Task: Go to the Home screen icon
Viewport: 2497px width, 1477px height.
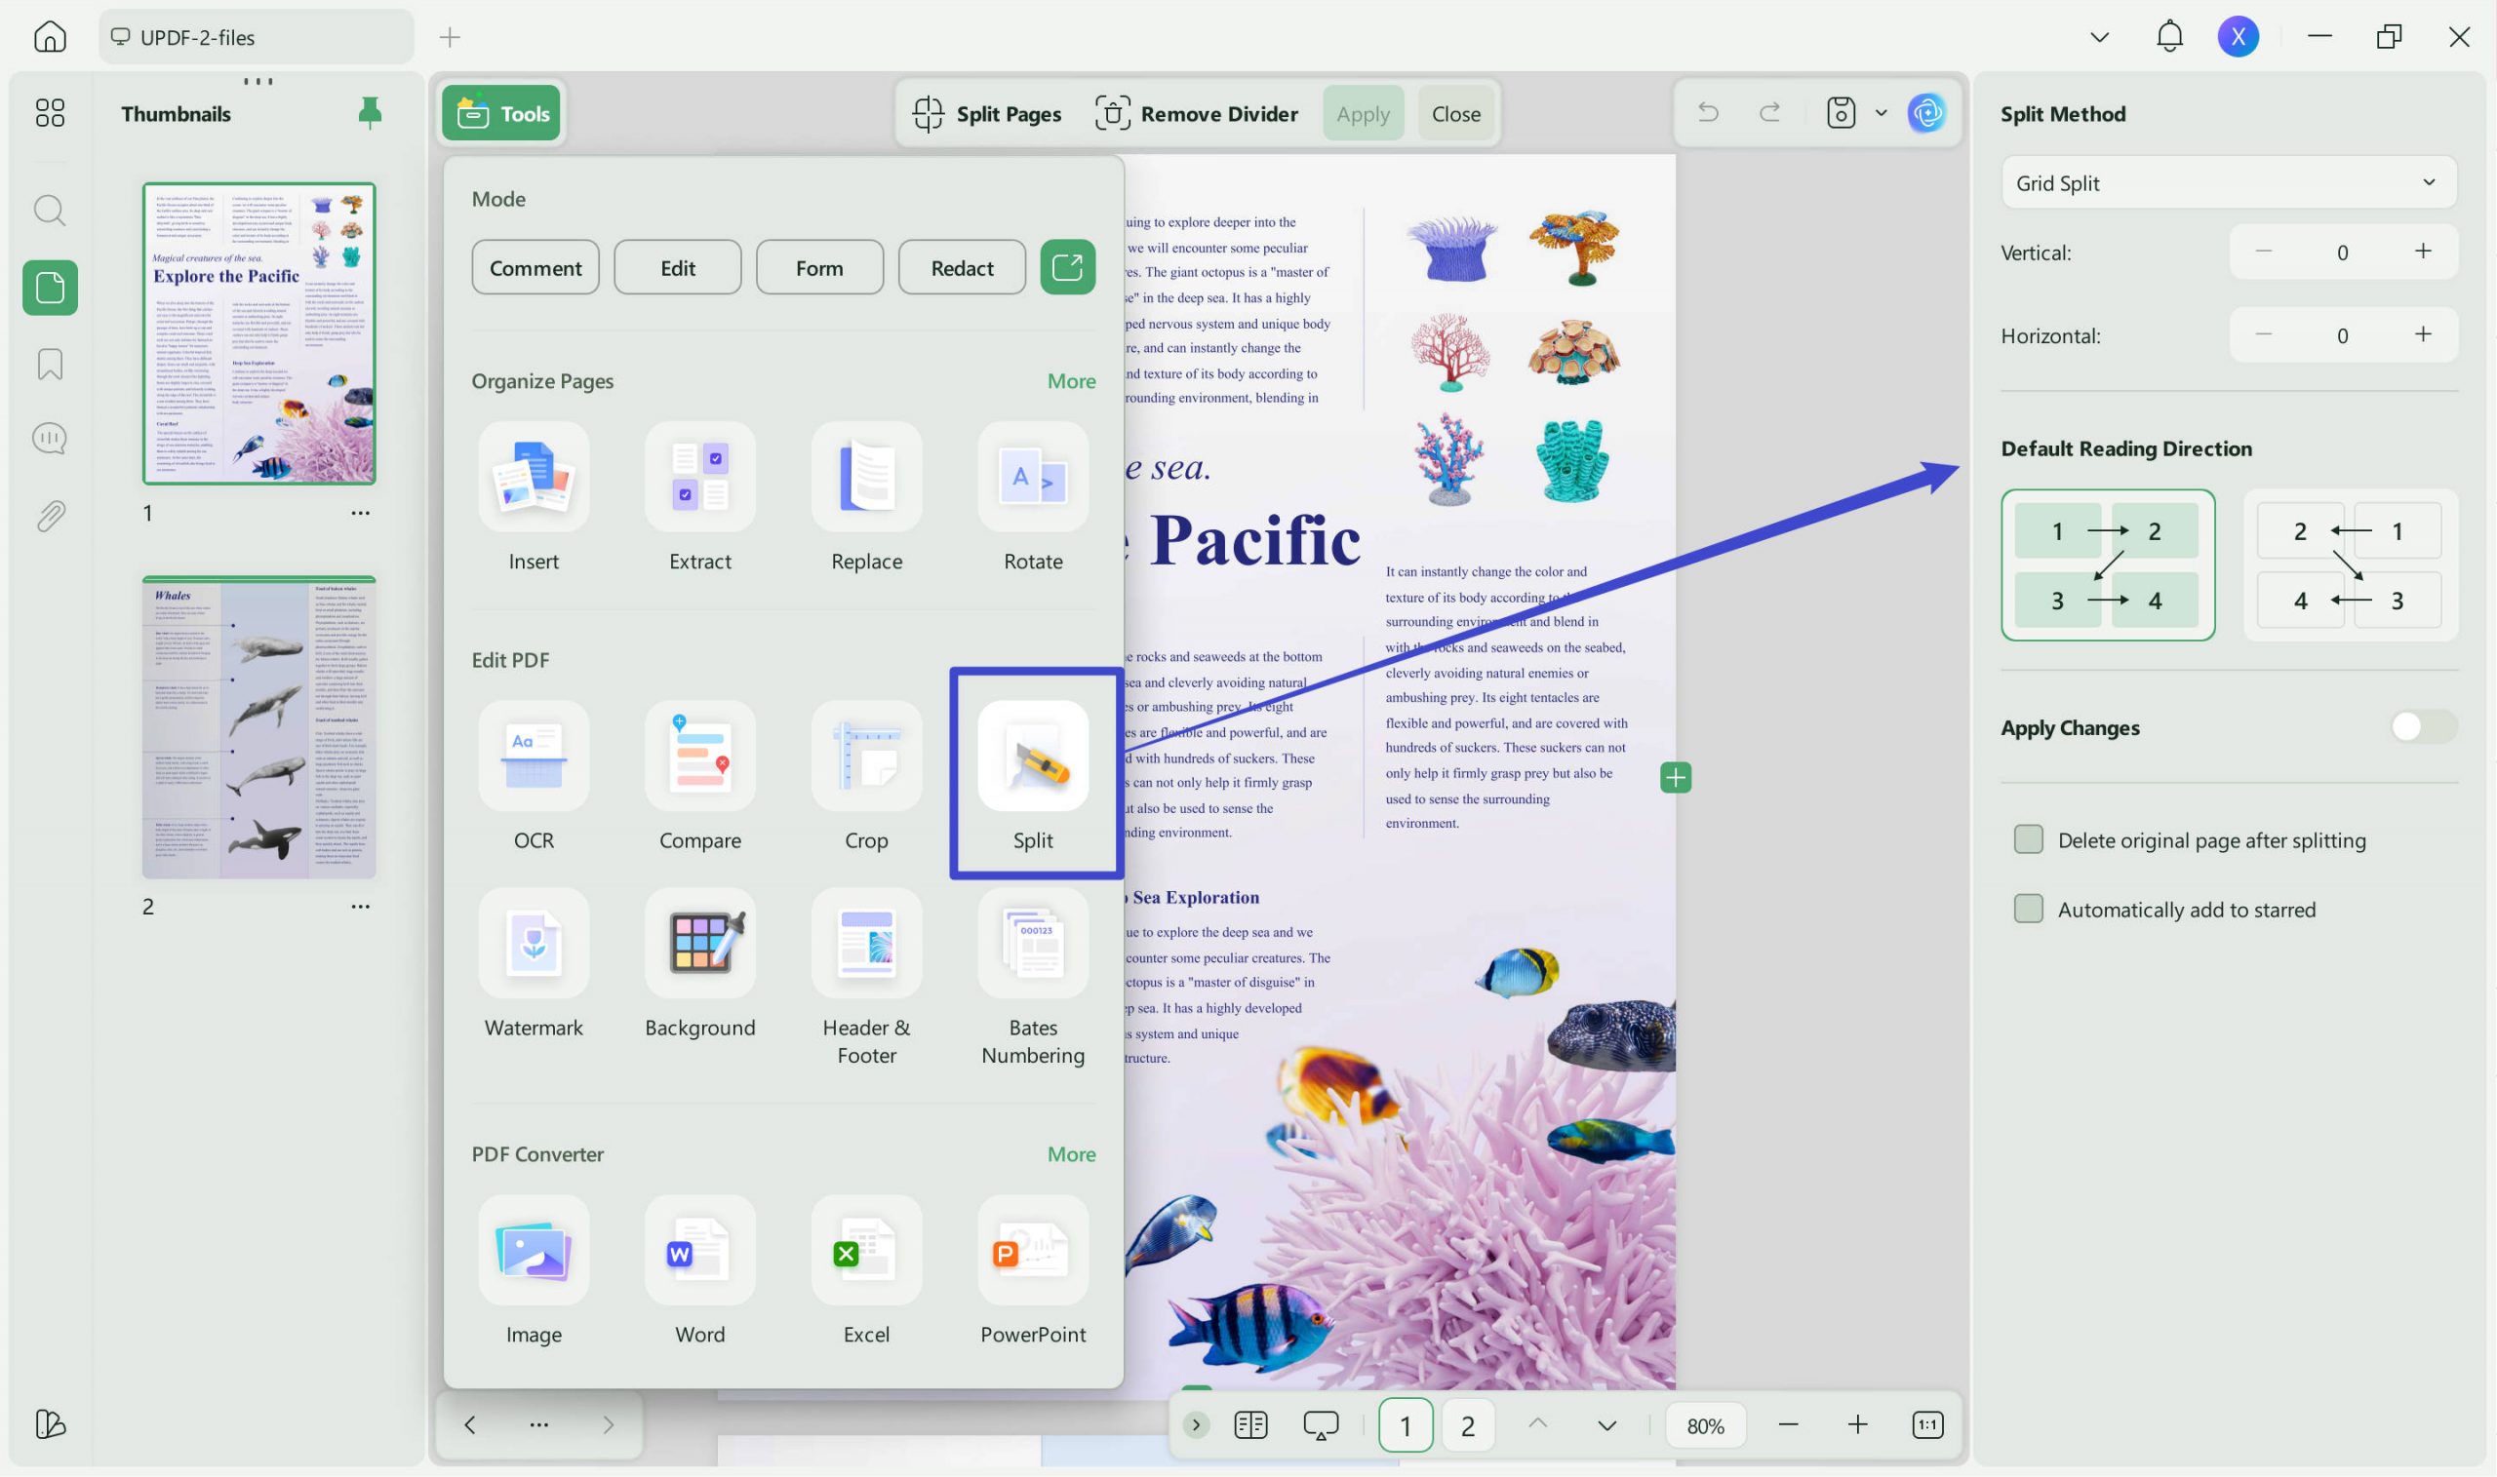Action: (50, 37)
